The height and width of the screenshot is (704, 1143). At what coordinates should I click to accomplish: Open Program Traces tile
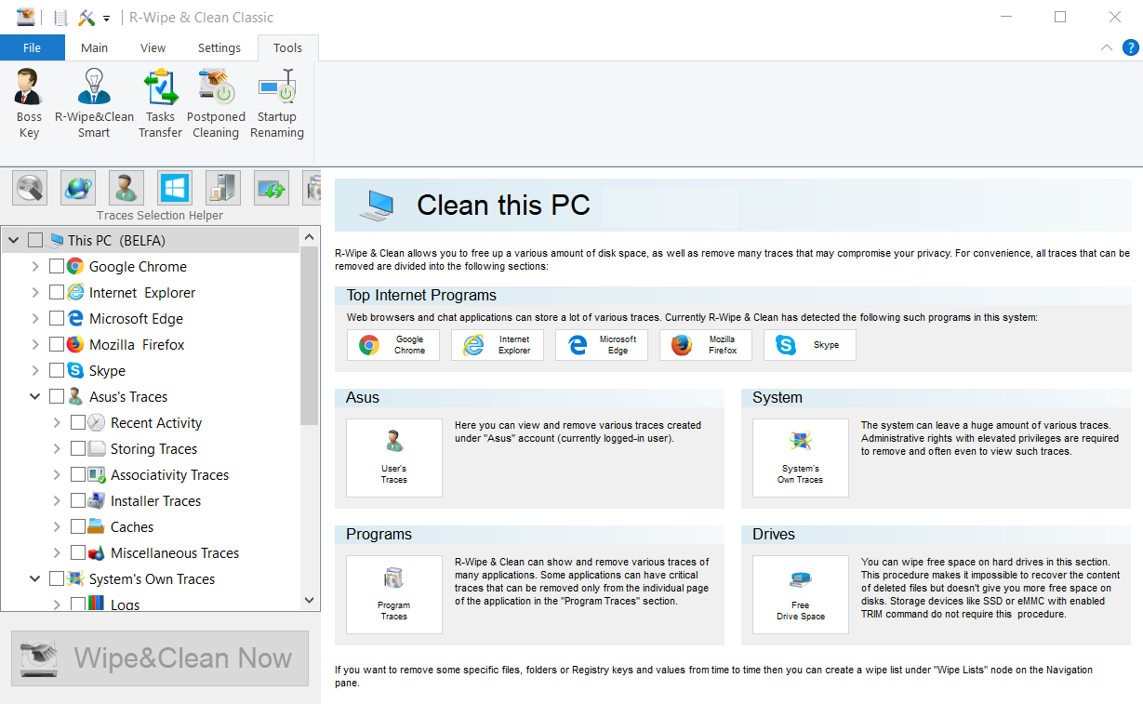click(x=394, y=594)
